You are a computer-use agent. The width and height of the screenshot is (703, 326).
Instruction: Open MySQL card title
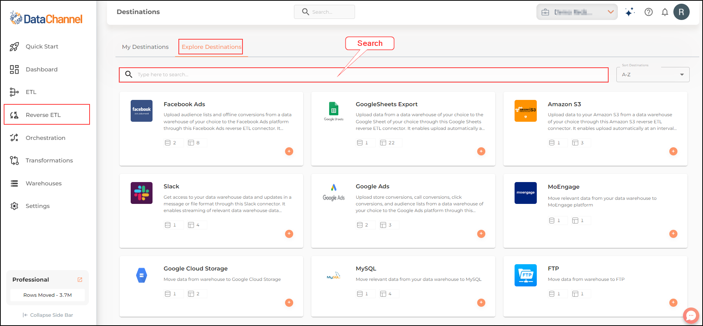[366, 269]
